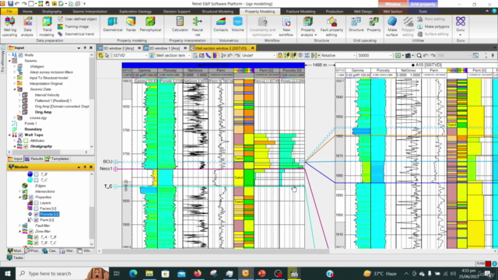
Task: Click User-defined object icon
Action: click(x=61, y=19)
